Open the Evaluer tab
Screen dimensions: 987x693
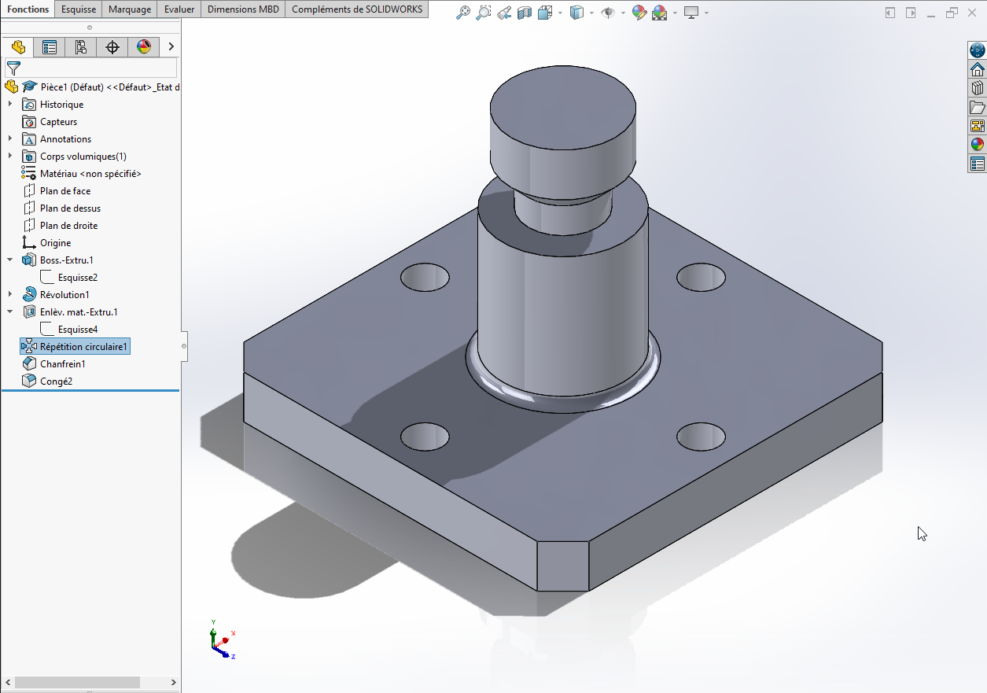[179, 9]
